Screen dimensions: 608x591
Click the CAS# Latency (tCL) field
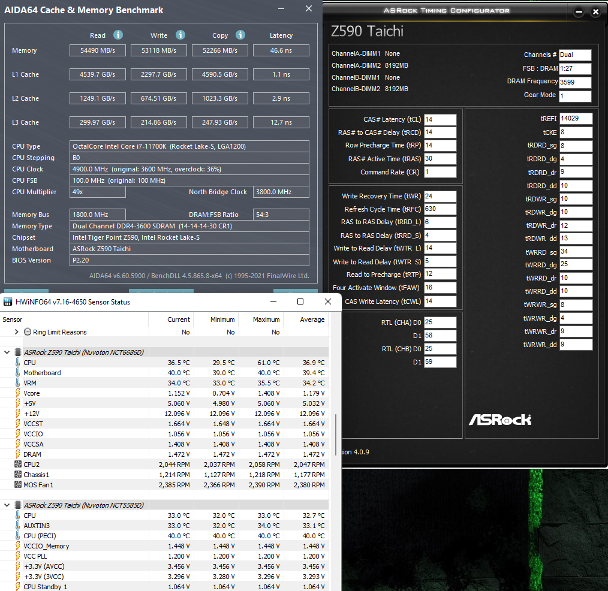tap(440, 119)
